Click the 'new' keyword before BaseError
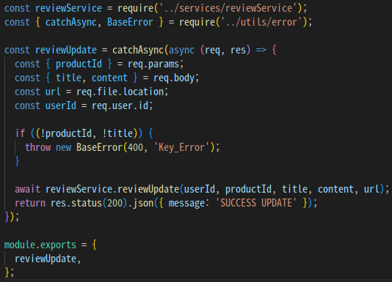The height and width of the screenshot is (282, 392). [64, 147]
